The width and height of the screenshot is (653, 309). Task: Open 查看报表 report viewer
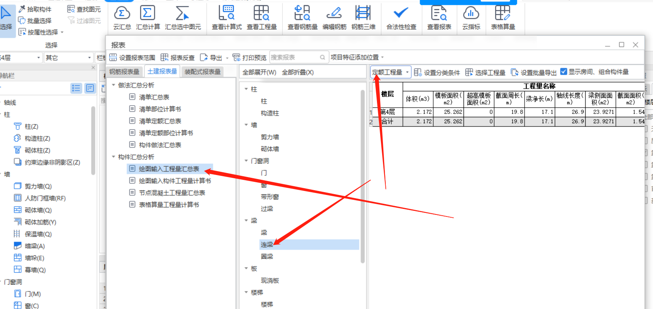pos(439,18)
